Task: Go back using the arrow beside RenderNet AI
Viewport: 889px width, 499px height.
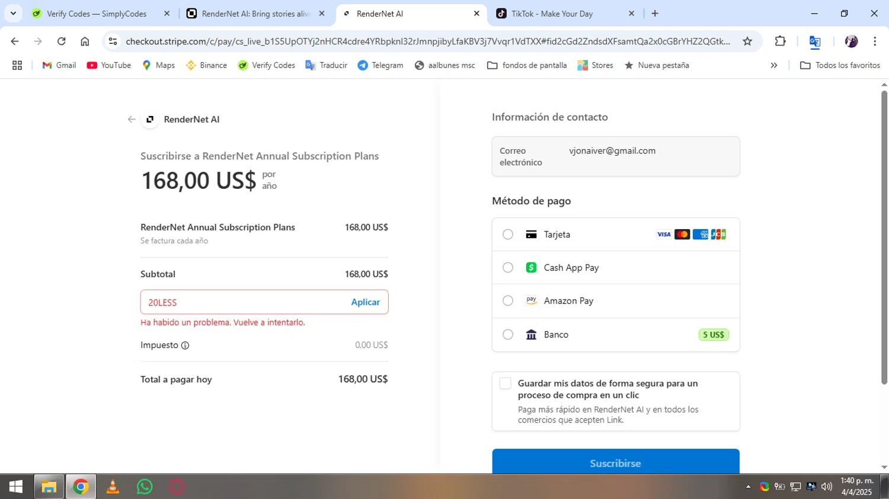Action: [132, 119]
